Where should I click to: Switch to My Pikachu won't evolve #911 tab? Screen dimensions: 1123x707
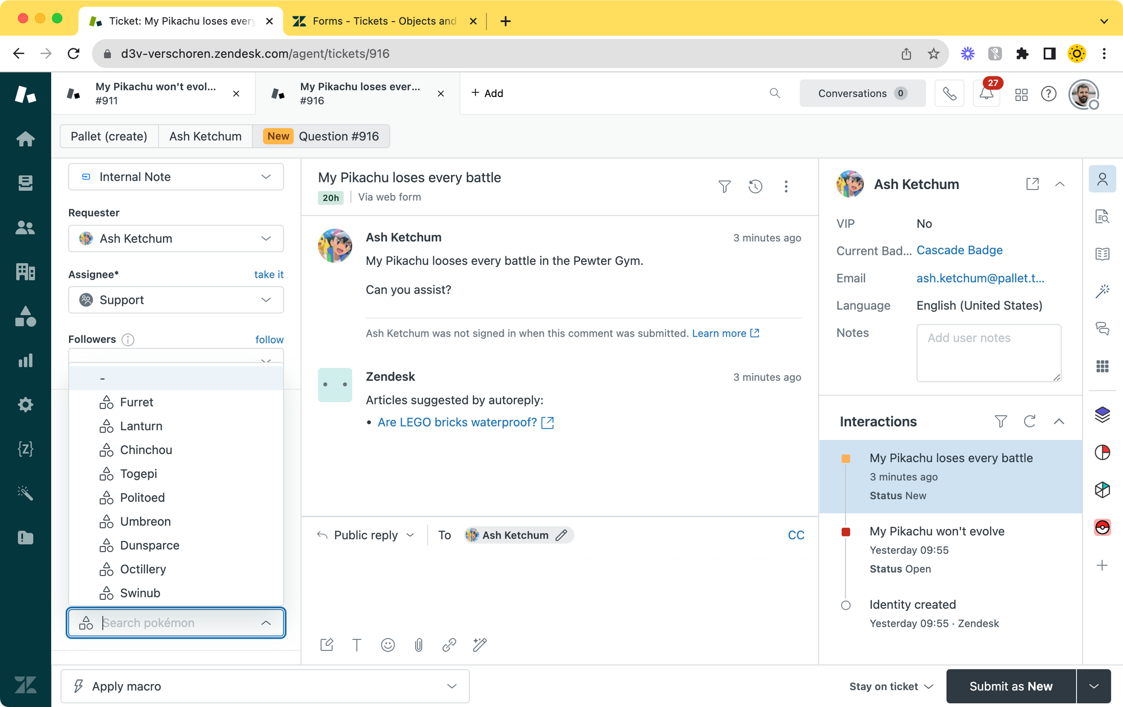point(155,94)
